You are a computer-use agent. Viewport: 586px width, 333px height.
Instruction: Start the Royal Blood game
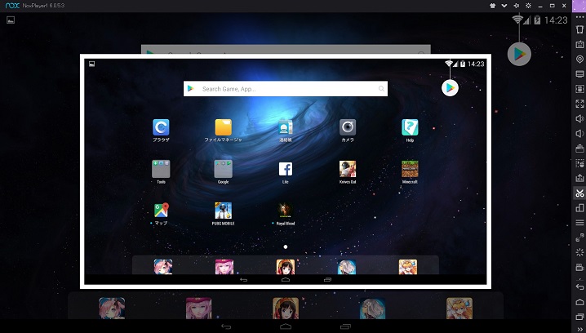tap(285, 211)
